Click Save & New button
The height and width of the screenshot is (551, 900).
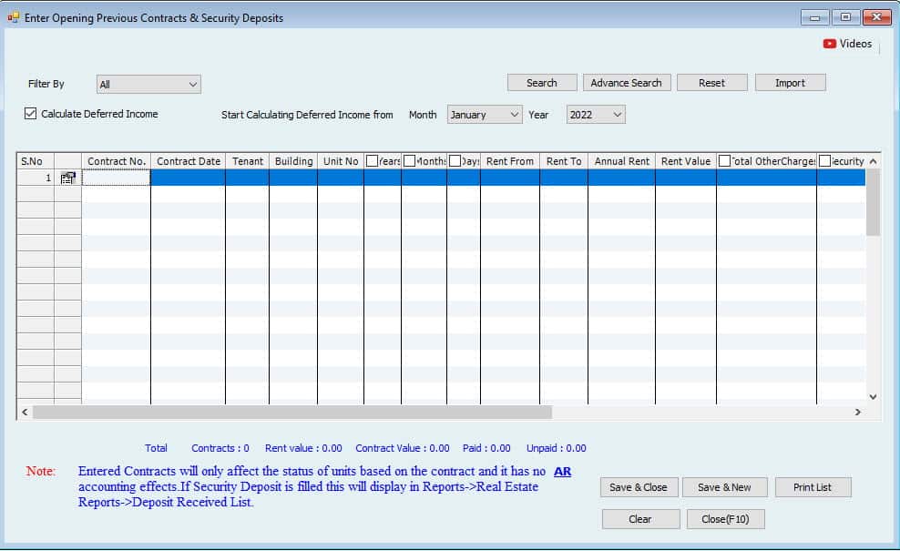[x=724, y=487]
